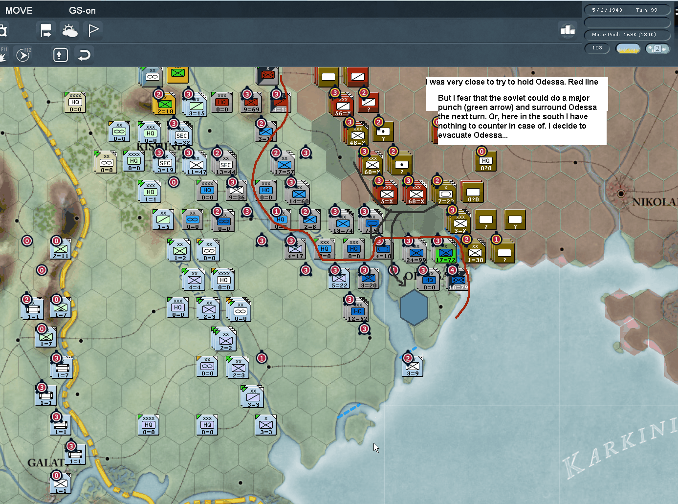Click the cloudy air weather indicator 2
The width and height of the screenshot is (678, 504).
(x=657, y=48)
